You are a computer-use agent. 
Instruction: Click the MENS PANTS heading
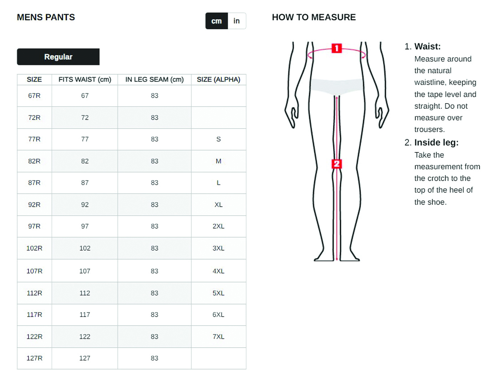(46, 17)
